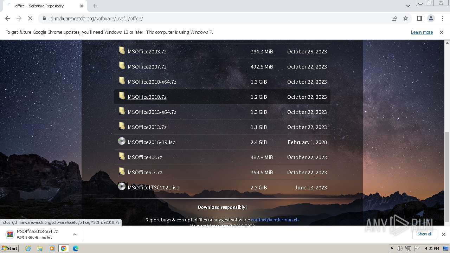Click the network icon in system tray
Viewport: 450px width, 253px height.
click(x=408, y=248)
